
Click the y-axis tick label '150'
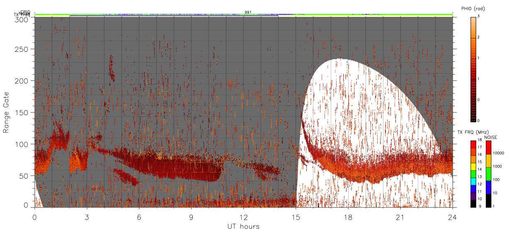click(23, 112)
